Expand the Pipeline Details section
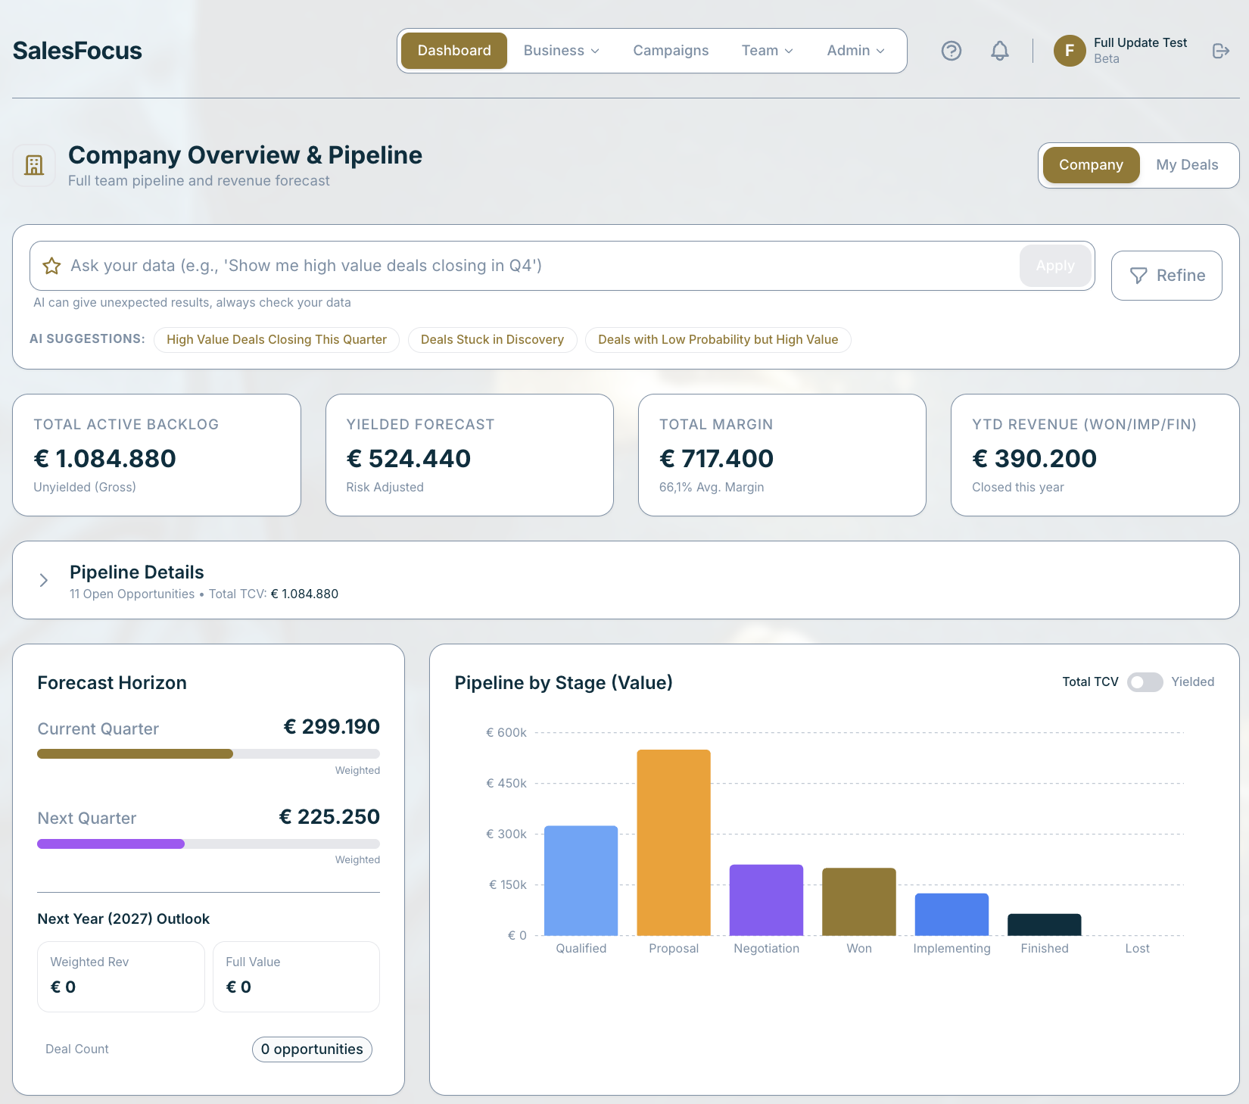The width and height of the screenshot is (1249, 1104). point(44,580)
